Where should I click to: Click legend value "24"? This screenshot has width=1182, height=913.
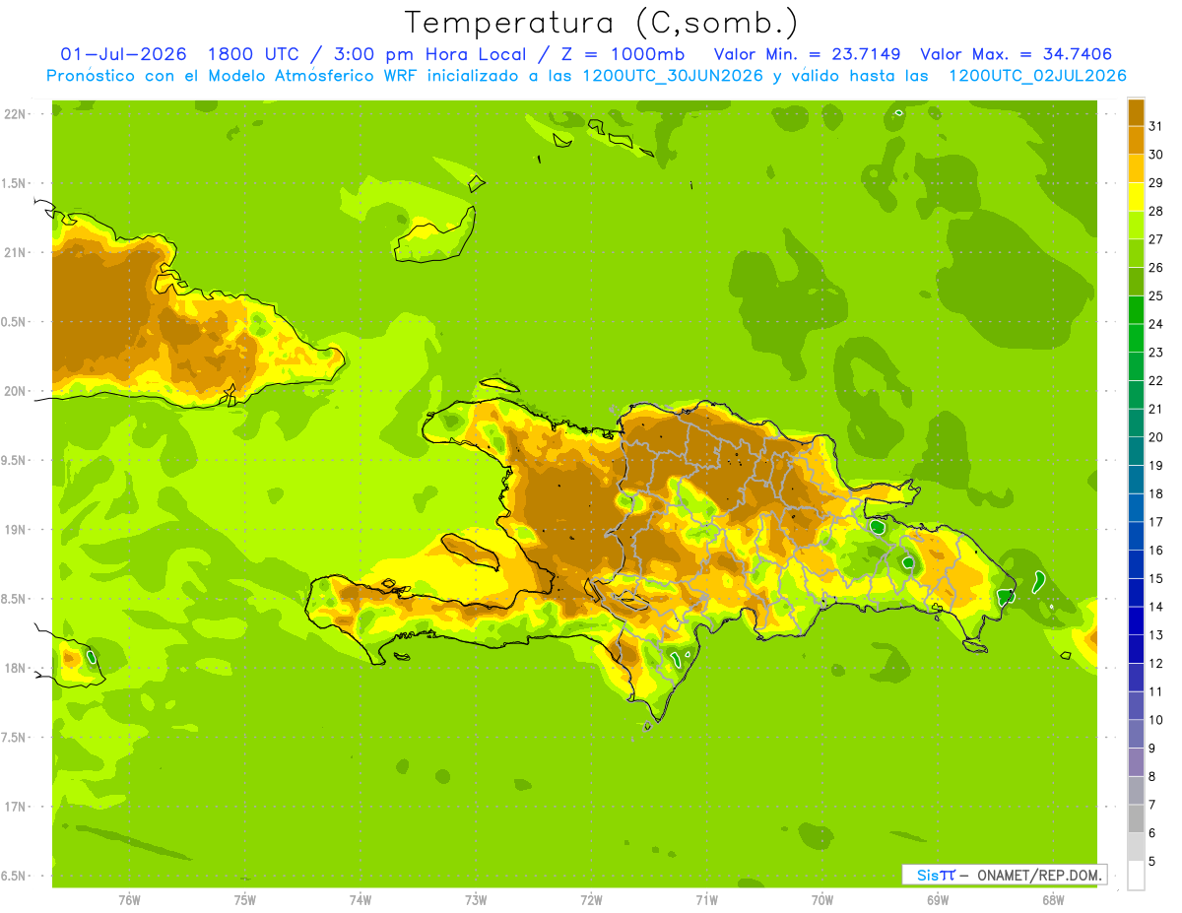point(1155,324)
